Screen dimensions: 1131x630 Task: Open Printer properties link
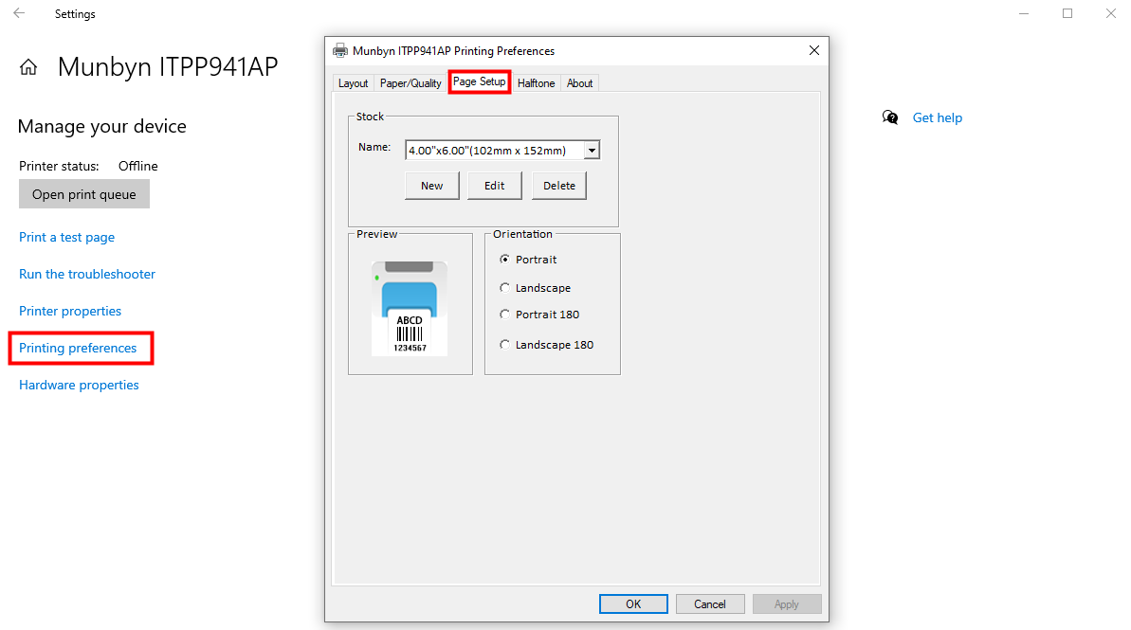pyautogui.click(x=70, y=311)
